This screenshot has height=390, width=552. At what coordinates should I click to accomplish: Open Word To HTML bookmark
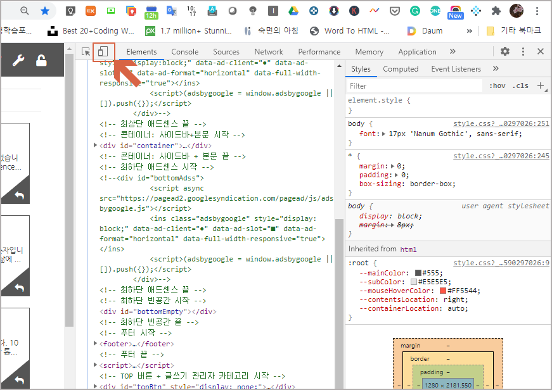350,31
